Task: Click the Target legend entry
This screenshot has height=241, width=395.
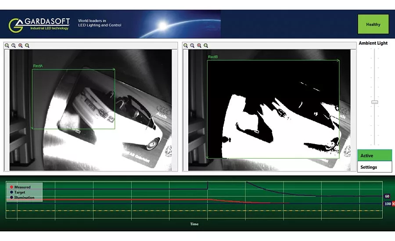Action: tap(18, 192)
